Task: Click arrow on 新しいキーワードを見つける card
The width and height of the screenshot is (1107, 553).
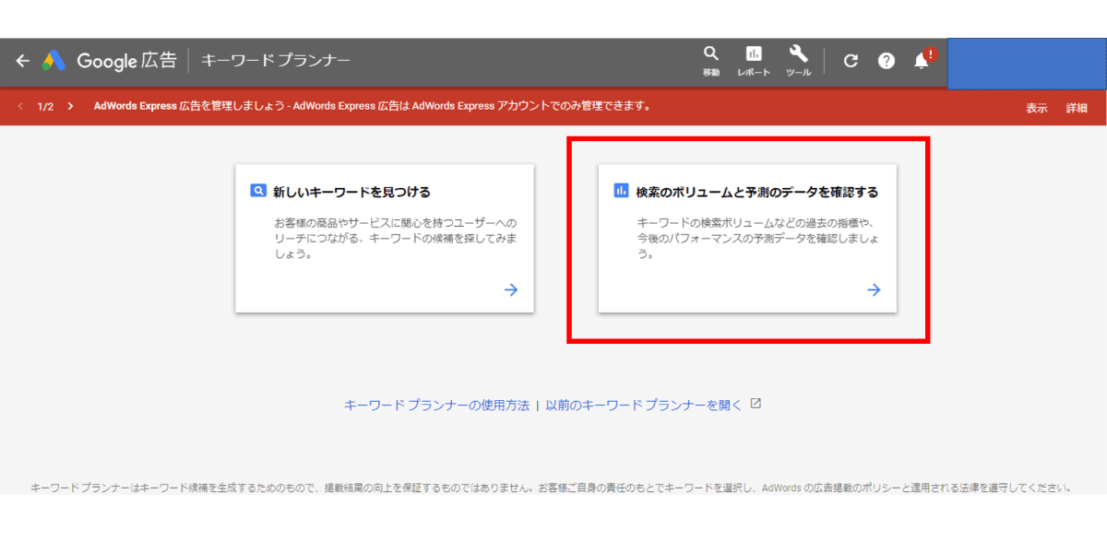Action: click(x=511, y=289)
